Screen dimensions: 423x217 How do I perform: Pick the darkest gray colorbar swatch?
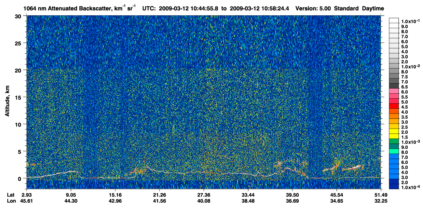click(x=394, y=86)
